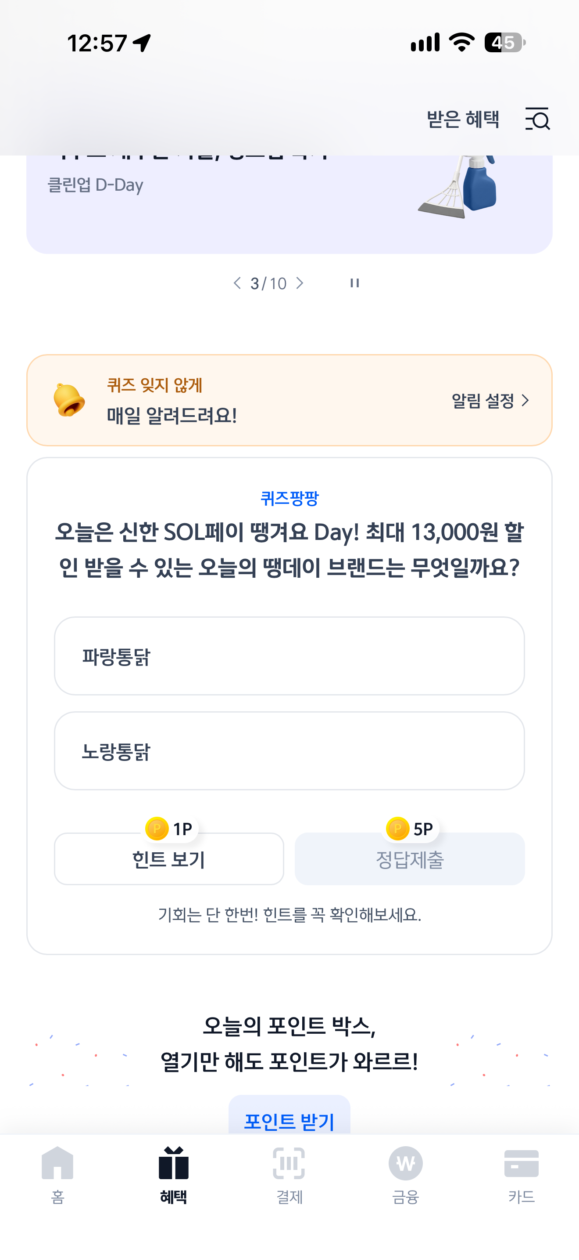This screenshot has height=1260, width=579.
Task: Select the 혜택 gift icon tab
Action: pos(174,1174)
